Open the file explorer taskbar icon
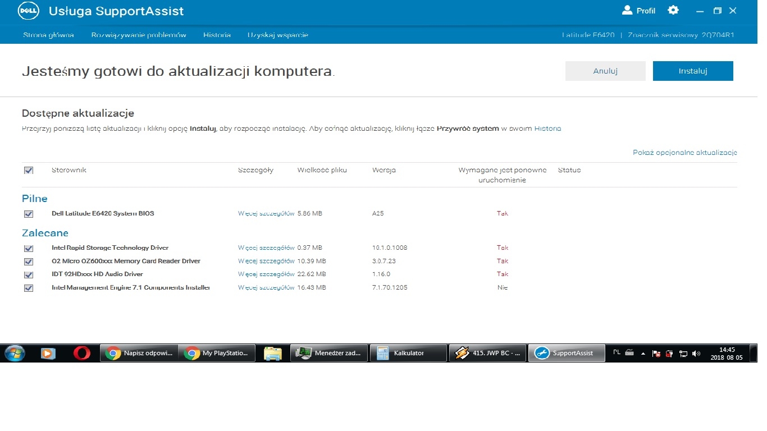 [273, 353]
